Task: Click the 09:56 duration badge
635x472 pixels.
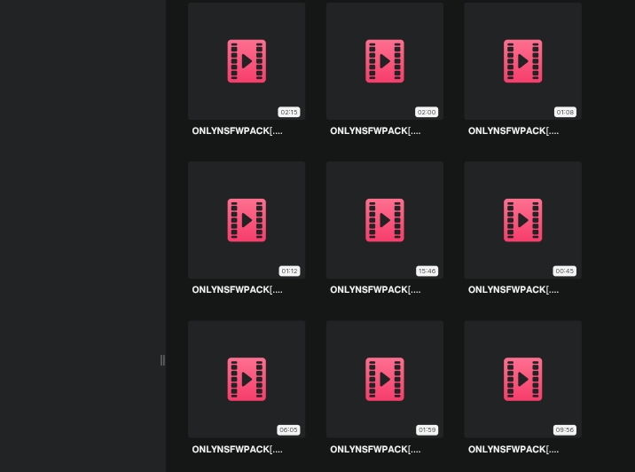Action: click(565, 430)
